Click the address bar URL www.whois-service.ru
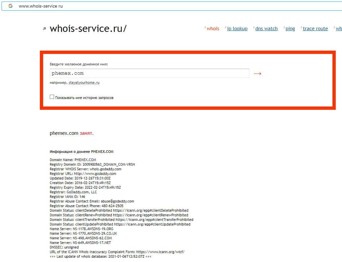 point(41,6)
